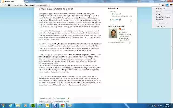Screen dimensions: 173x108
Task: Close the 'Same old shit' tab
Action: pos(22,2)
